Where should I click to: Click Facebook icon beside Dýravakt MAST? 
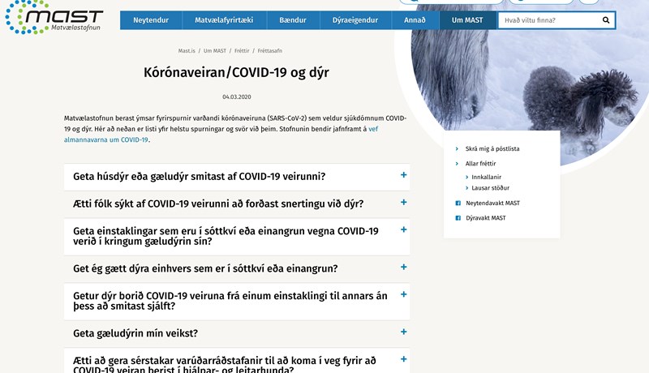tap(458, 218)
